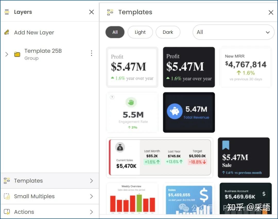This screenshot has height=219, width=278.
Task: Click the Template 25B folder icon
Action: click(17, 54)
